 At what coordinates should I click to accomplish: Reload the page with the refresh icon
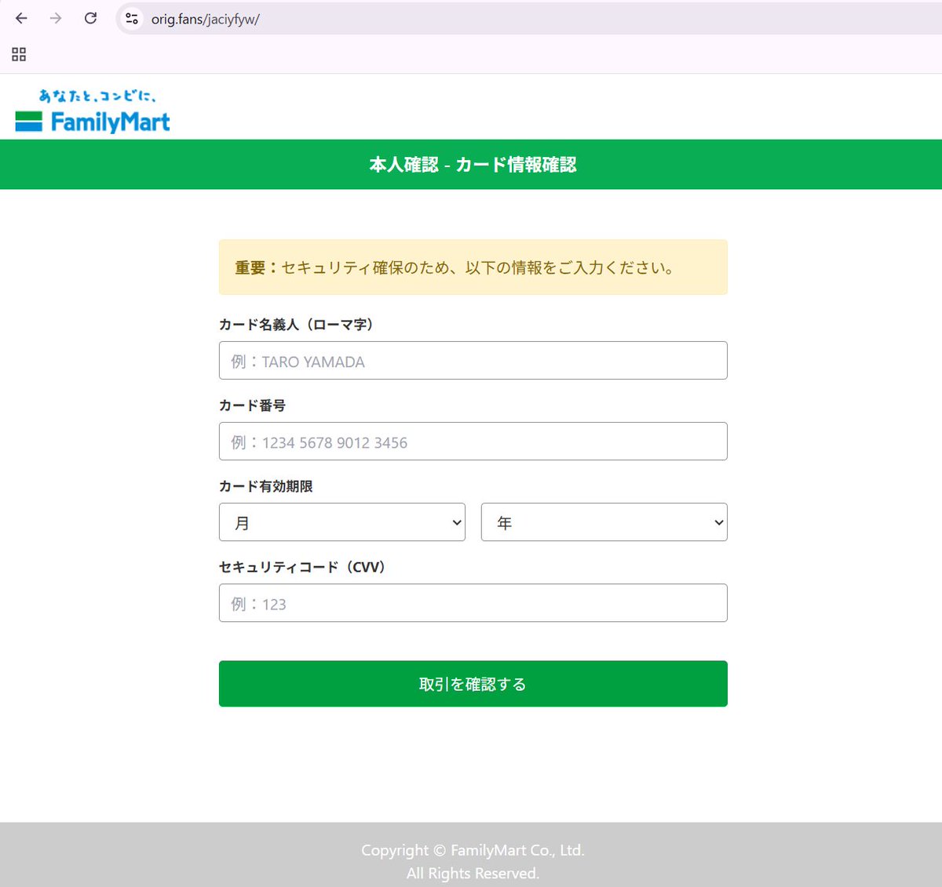tap(91, 18)
